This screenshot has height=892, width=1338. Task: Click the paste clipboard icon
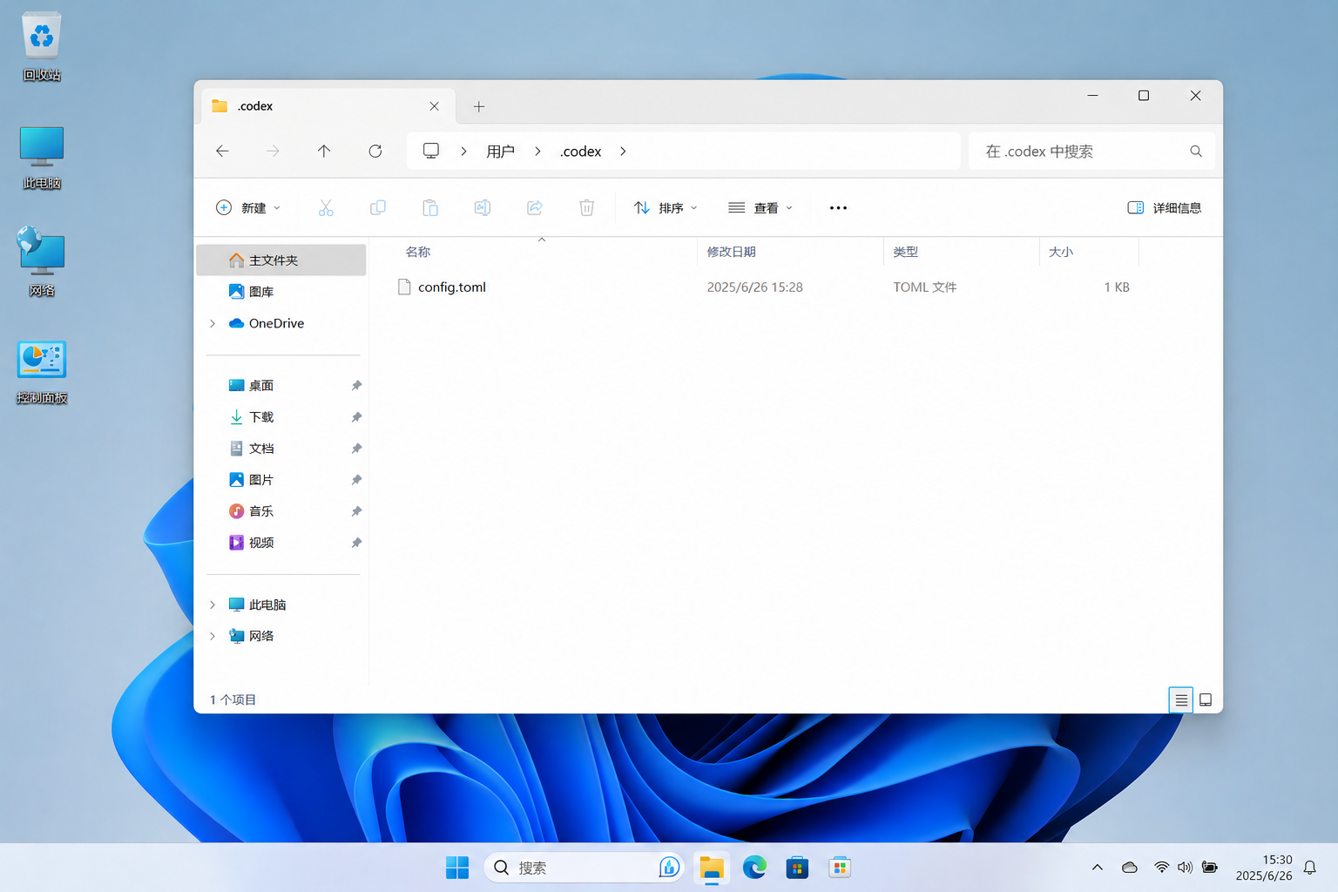430,207
